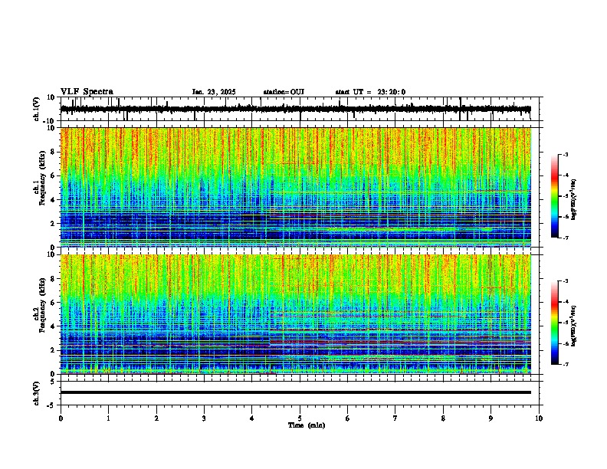Click the "Jan. 23, 2025" date text
The height and width of the screenshot is (469, 607).
(214, 92)
